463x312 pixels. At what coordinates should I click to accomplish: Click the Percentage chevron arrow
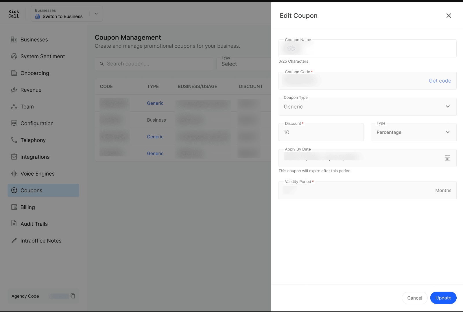[447, 132]
